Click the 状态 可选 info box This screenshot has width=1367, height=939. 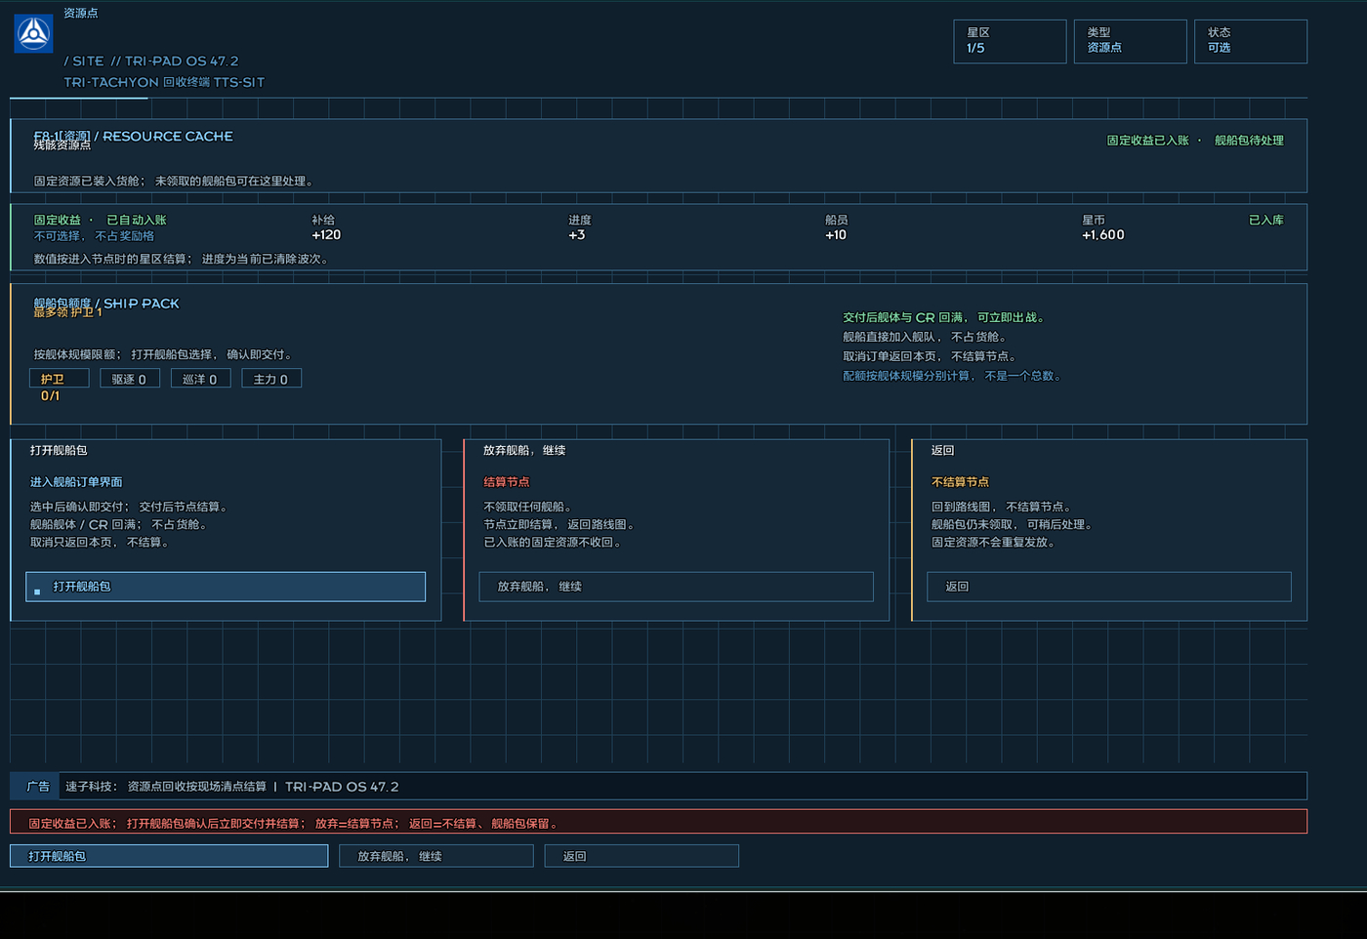[1250, 41]
